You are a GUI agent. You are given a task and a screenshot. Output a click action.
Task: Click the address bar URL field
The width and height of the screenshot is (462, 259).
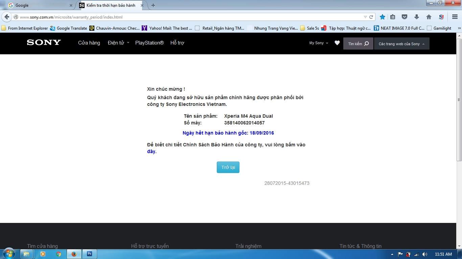189,17
